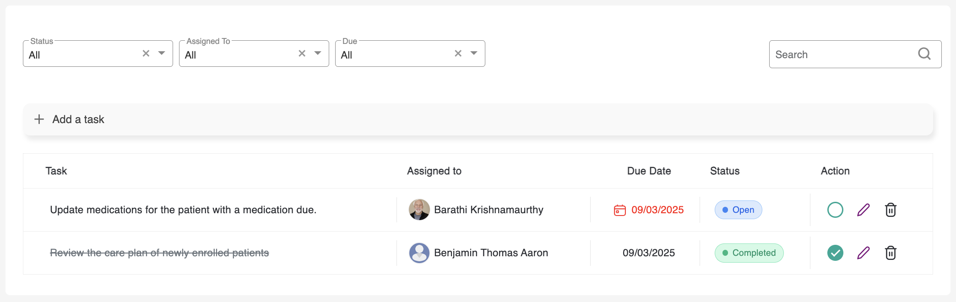Screen dimensions: 956x302
Task: Mark Update medications task as complete
Action: click(x=835, y=210)
